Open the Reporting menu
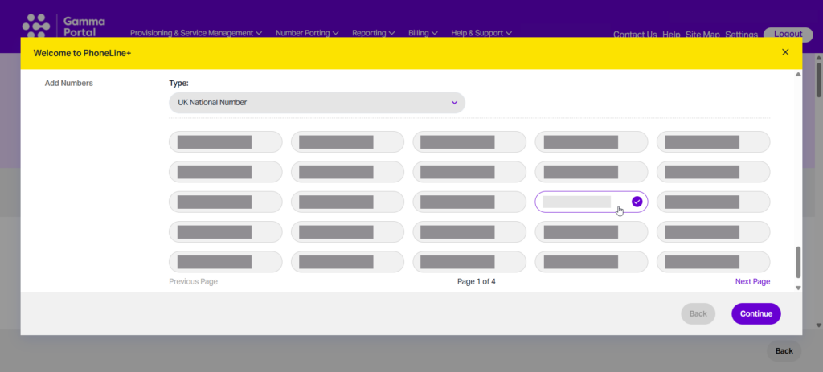Viewport: 823px width, 372px height. coord(373,33)
